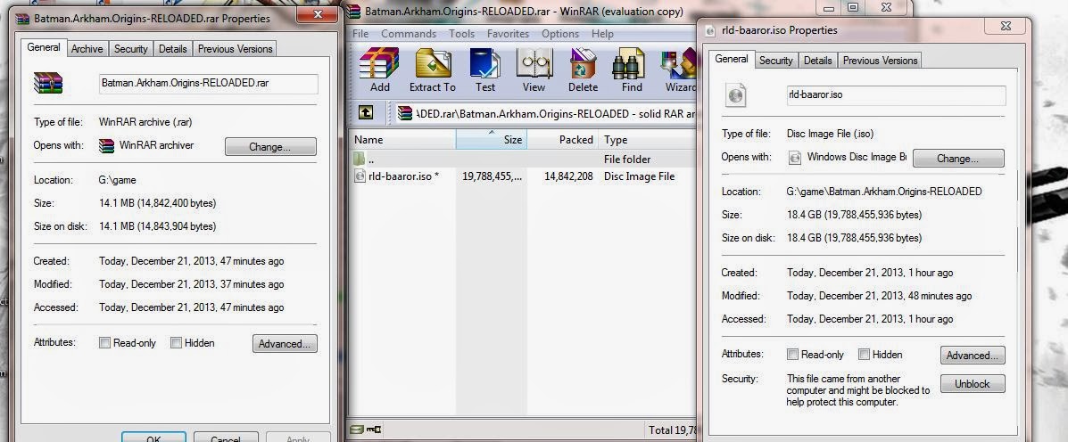Image resolution: width=1068 pixels, height=442 pixels.
Task: Sort by Size column header in WinRAR
Action: point(491,139)
